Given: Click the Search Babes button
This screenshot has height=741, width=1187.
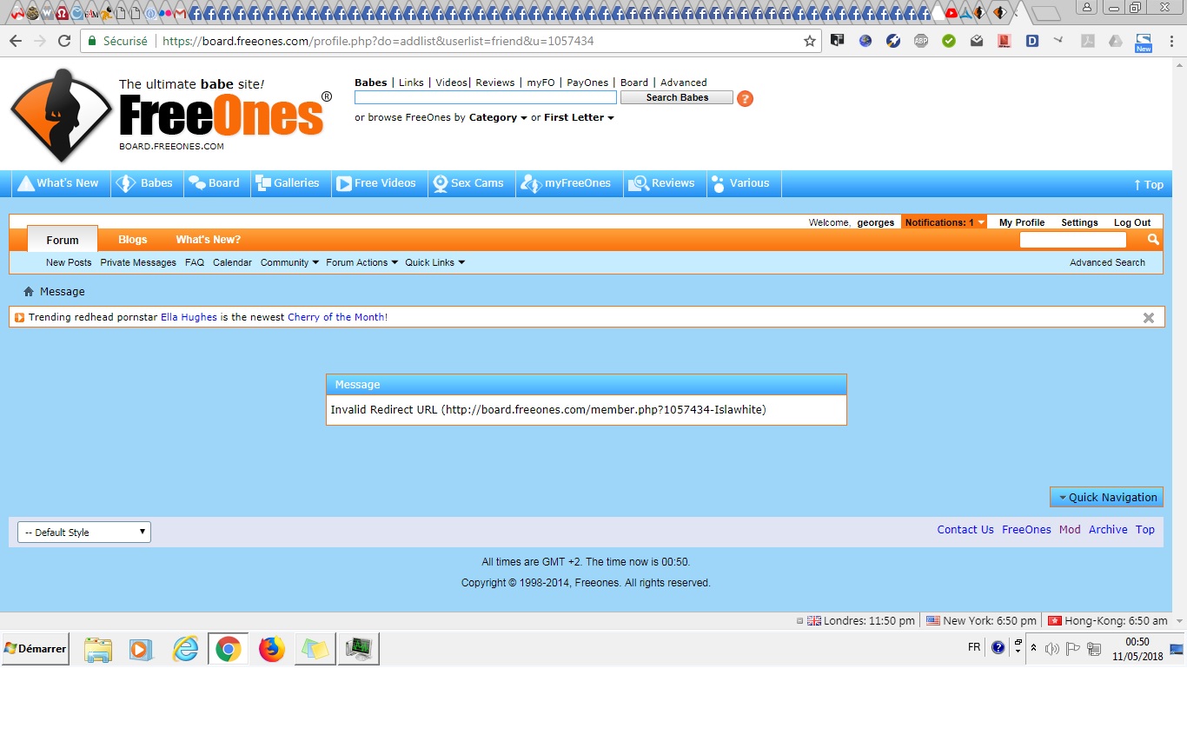Looking at the screenshot, I should (677, 97).
